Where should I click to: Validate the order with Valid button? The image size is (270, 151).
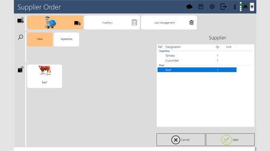230,140
